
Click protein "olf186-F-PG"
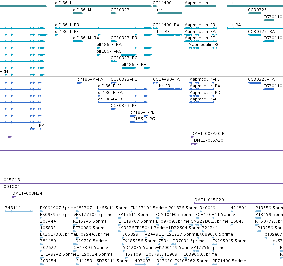pyautogui.click(x=143, y=119)
